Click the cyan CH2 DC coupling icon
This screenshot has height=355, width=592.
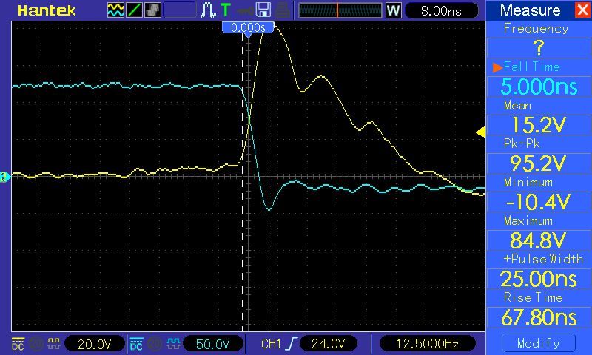pyautogui.click(x=136, y=344)
